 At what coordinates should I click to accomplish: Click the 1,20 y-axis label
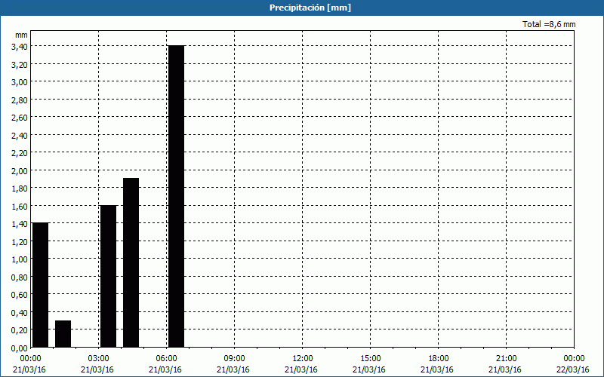pyautogui.click(x=20, y=241)
